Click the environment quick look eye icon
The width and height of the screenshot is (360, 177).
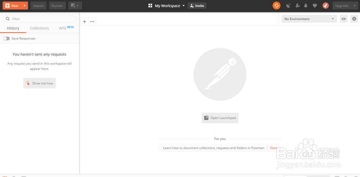(343, 19)
